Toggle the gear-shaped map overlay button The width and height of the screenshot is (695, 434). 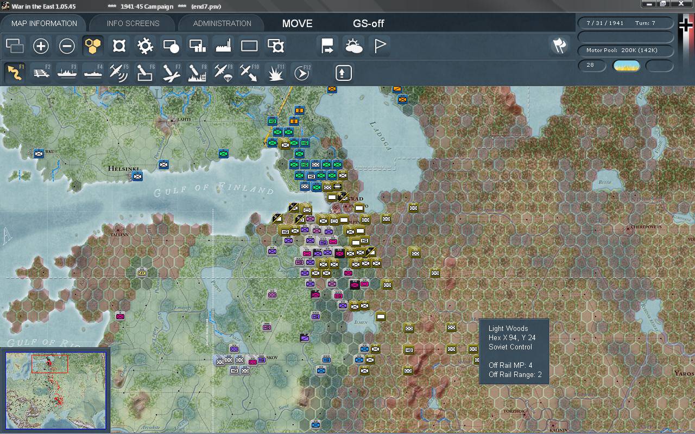click(x=145, y=46)
